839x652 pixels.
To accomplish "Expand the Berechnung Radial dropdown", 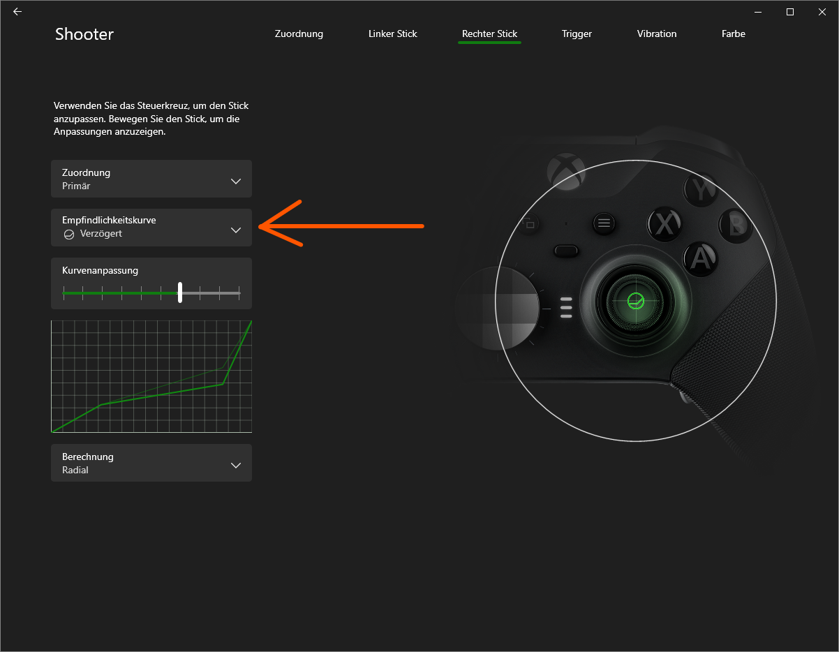I will point(151,463).
